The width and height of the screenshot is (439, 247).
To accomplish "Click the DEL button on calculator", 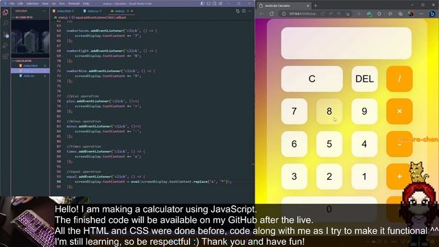I will 364,79.
